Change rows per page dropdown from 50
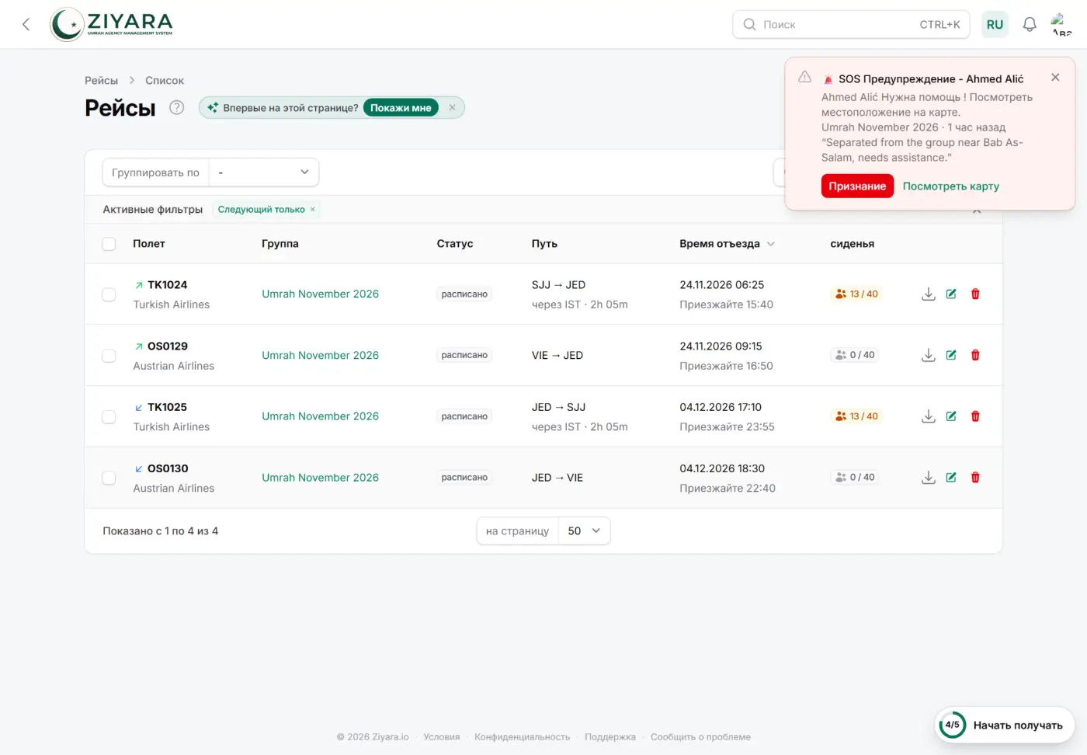Viewport: 1087px width, 755px height. [584, 531]
